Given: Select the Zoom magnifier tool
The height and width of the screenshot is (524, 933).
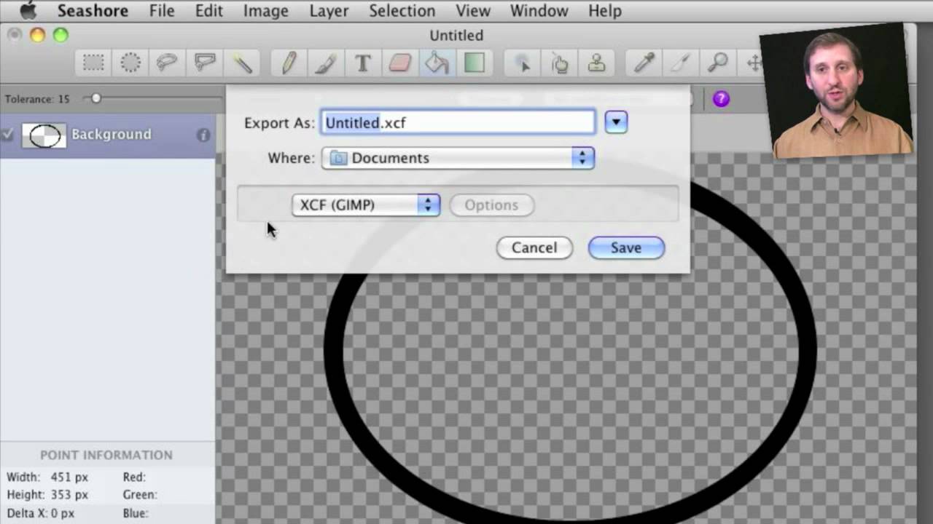Looking at the screenshot, I should tap(718, 63).
